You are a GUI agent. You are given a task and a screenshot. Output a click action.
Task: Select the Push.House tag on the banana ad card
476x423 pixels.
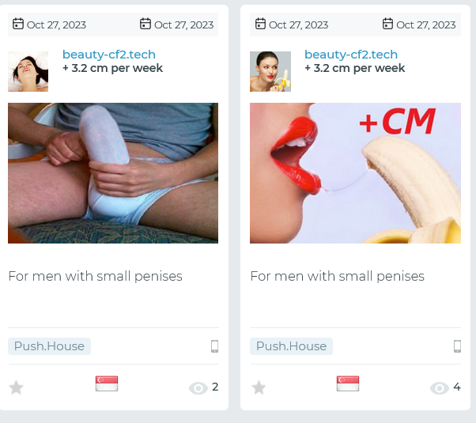[292, 346]
